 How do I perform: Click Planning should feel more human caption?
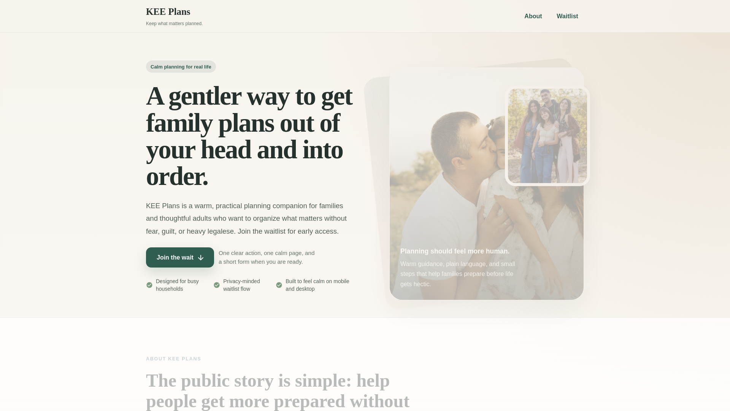[x=455, y=251]
